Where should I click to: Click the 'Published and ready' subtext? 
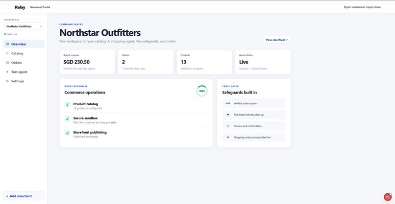[86, 137]
